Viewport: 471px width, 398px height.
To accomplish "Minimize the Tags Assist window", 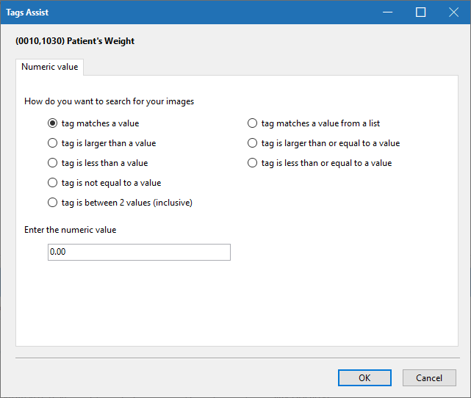I will click(x=387, y=12).
